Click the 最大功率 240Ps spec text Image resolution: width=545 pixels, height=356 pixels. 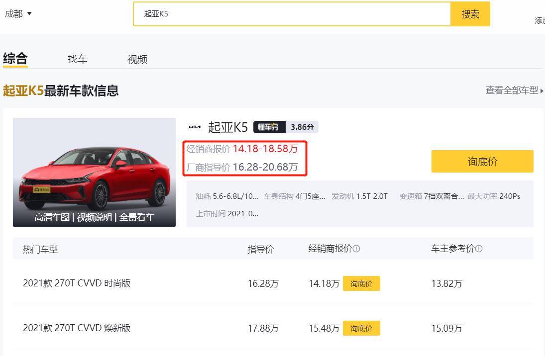(x=494, y=196)
